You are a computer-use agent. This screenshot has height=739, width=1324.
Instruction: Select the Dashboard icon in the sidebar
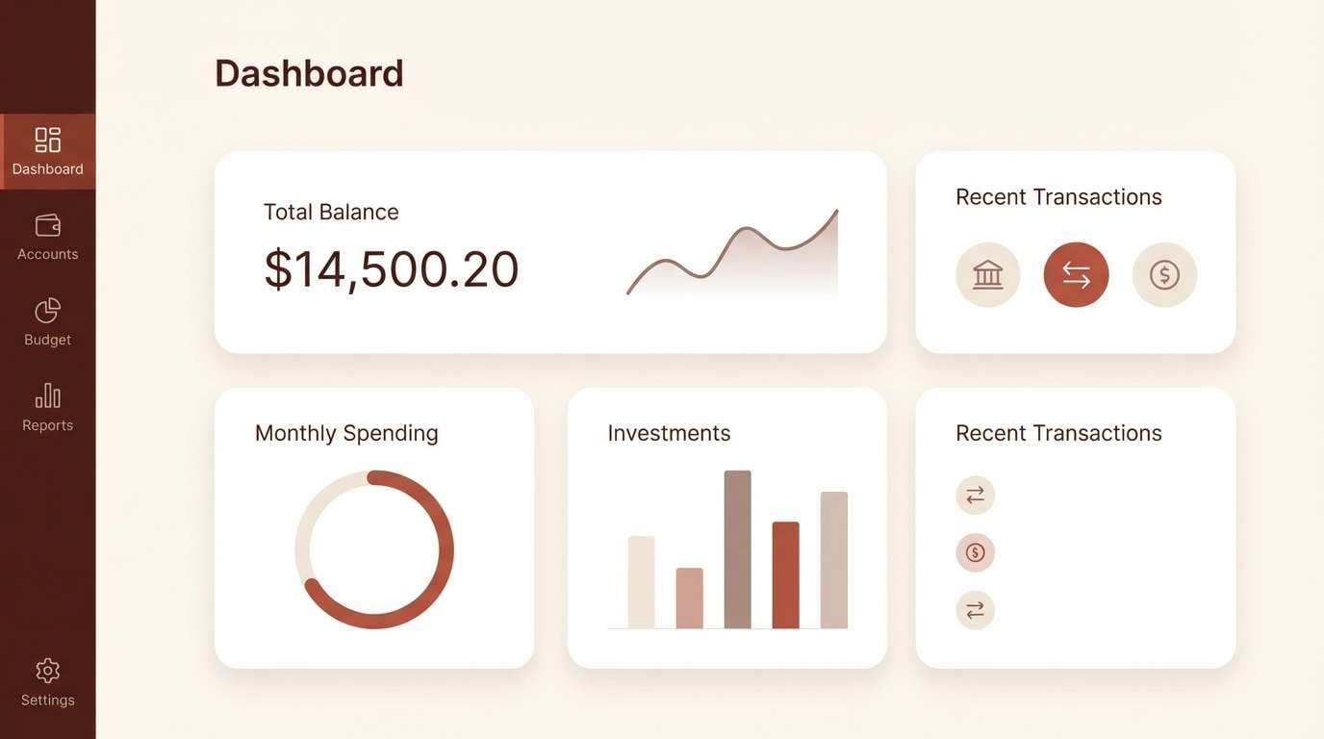coord(47,140)
